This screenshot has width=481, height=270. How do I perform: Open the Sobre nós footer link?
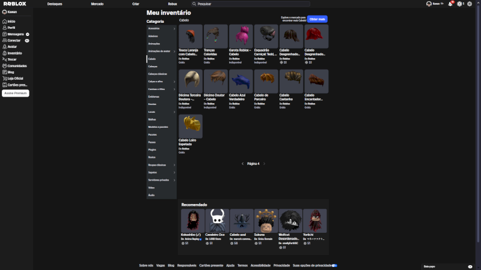pos(146,265)
